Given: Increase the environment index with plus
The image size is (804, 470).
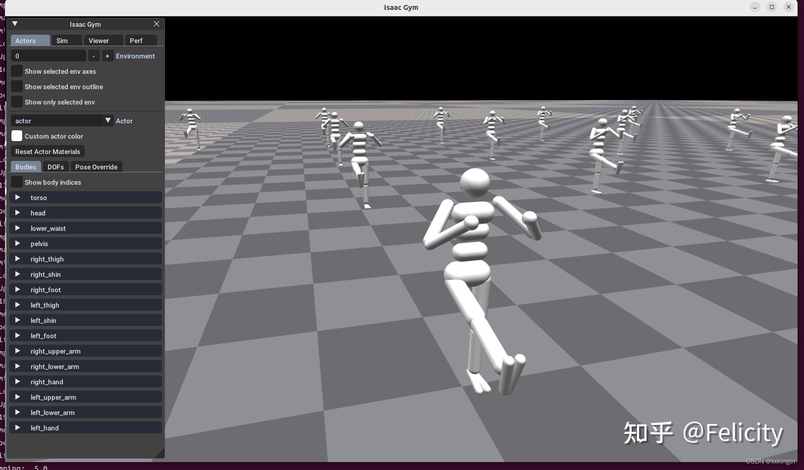Looking at the screenshot, I should pos(107,56).
